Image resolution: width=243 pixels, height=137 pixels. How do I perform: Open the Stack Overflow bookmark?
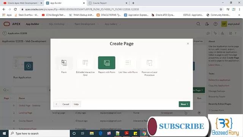click(x=26, y=15)
